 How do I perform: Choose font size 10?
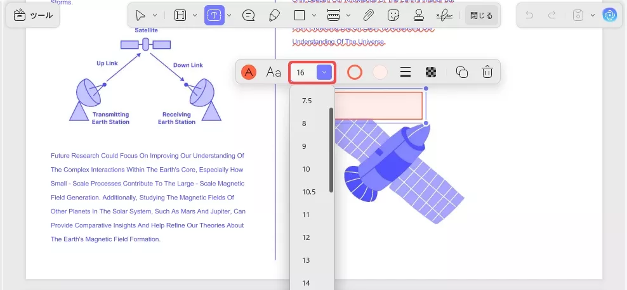pyautogui.click(x=312, y=169)
